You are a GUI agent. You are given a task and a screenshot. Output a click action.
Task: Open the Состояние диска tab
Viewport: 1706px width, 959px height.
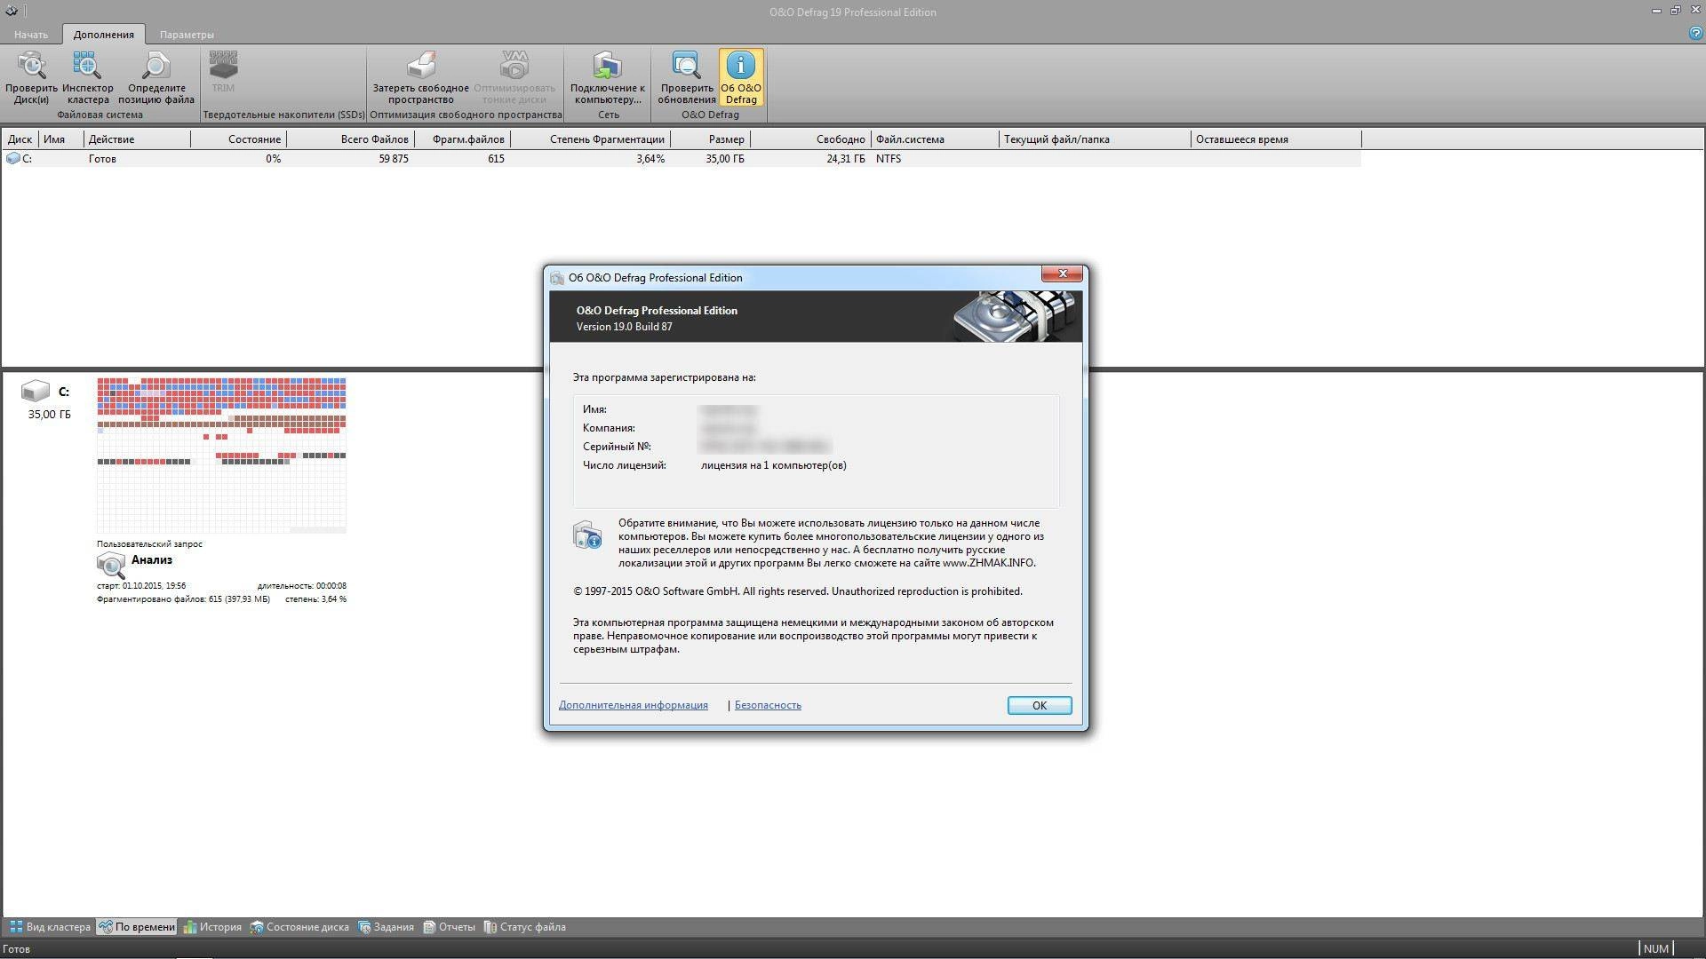(x=299, y=927)
